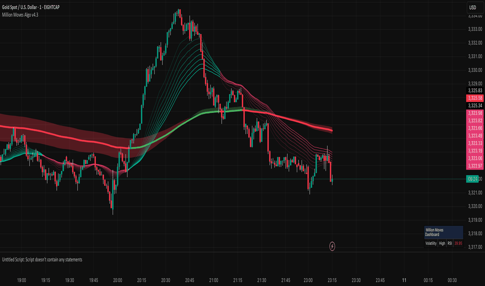Click the 23:15 time axis label
Screen dimensions: 485x286
click(332, 280)
